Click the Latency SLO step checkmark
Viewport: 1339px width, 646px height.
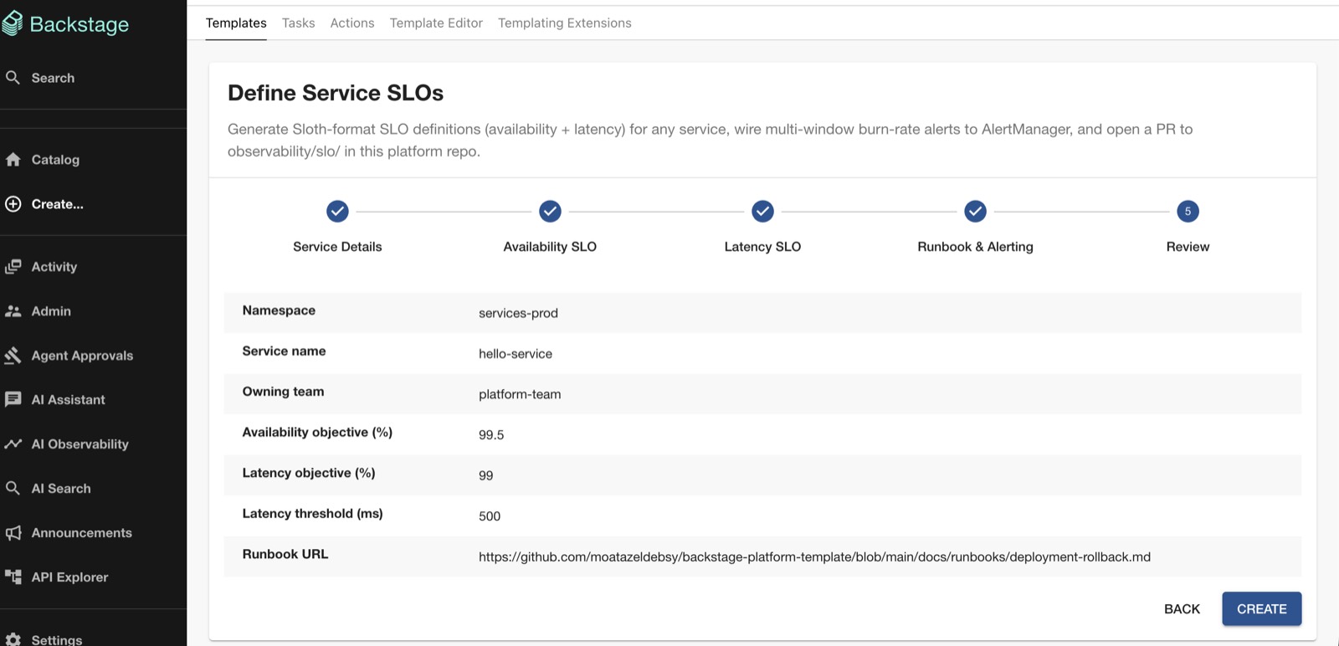point(762,211)
